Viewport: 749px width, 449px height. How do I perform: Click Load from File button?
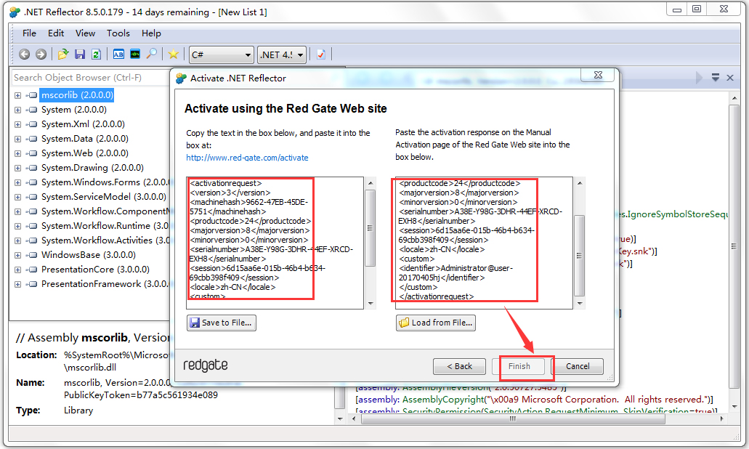coord(435,323)
